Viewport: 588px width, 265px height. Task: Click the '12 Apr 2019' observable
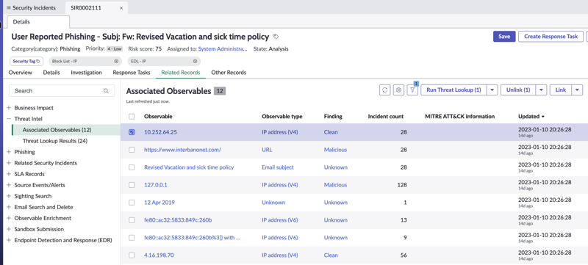coord(159,203)
